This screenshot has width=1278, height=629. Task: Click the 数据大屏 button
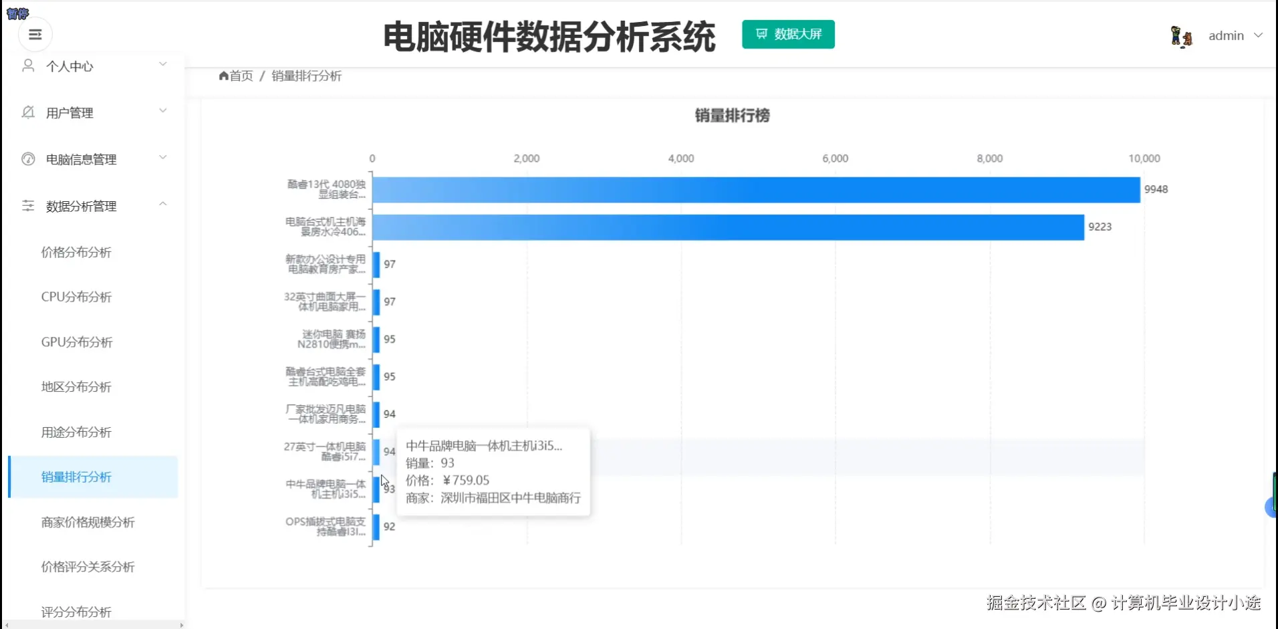pyautogui.click(x=788, y=34)
